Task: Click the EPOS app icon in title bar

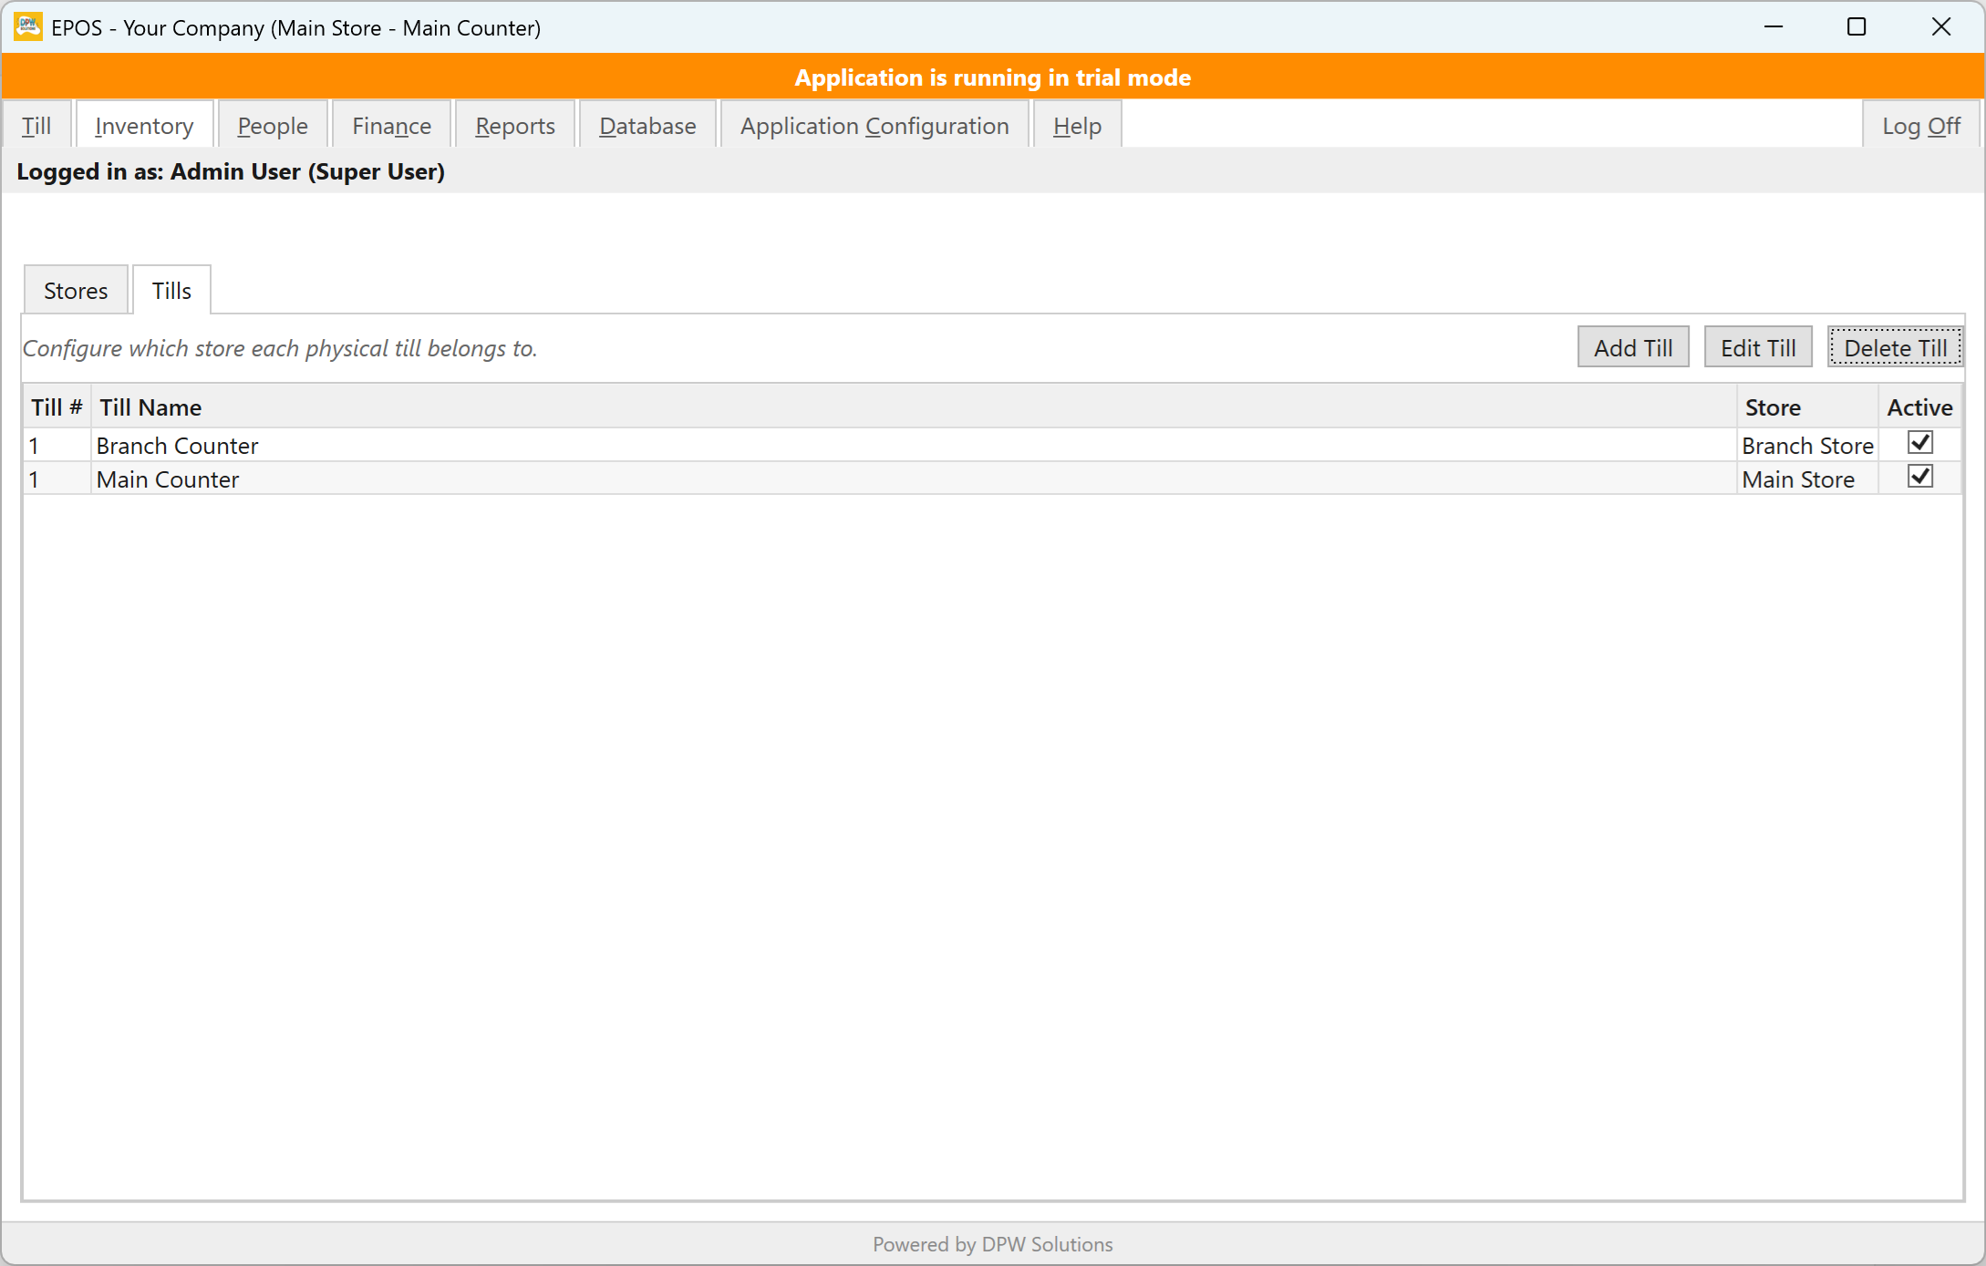Action: 28,26
